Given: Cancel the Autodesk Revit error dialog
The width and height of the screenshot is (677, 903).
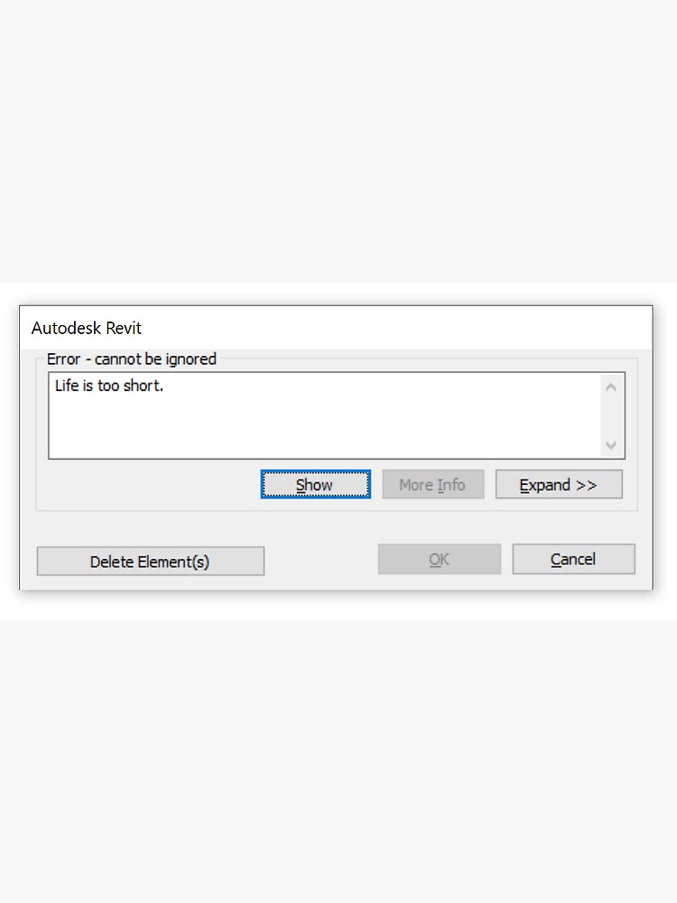Looking at the screenshot, I should point(573,559).
